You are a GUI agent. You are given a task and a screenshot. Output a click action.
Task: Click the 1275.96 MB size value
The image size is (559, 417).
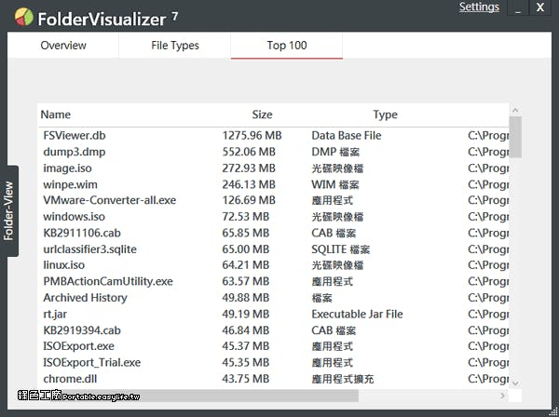click(x=252, y=135)
